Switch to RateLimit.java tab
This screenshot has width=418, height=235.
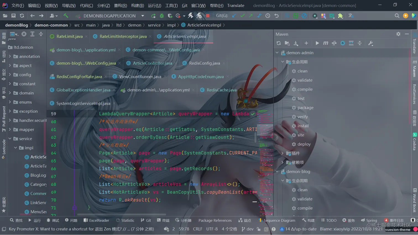coord(69,36)
